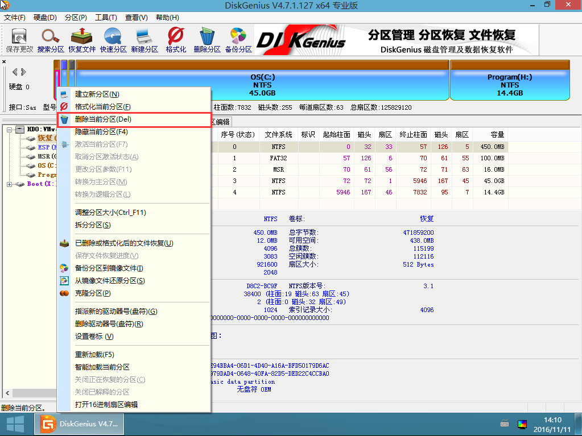582x436 pixels.
Task: Open the 文件(F) menu
Action: 14,18
